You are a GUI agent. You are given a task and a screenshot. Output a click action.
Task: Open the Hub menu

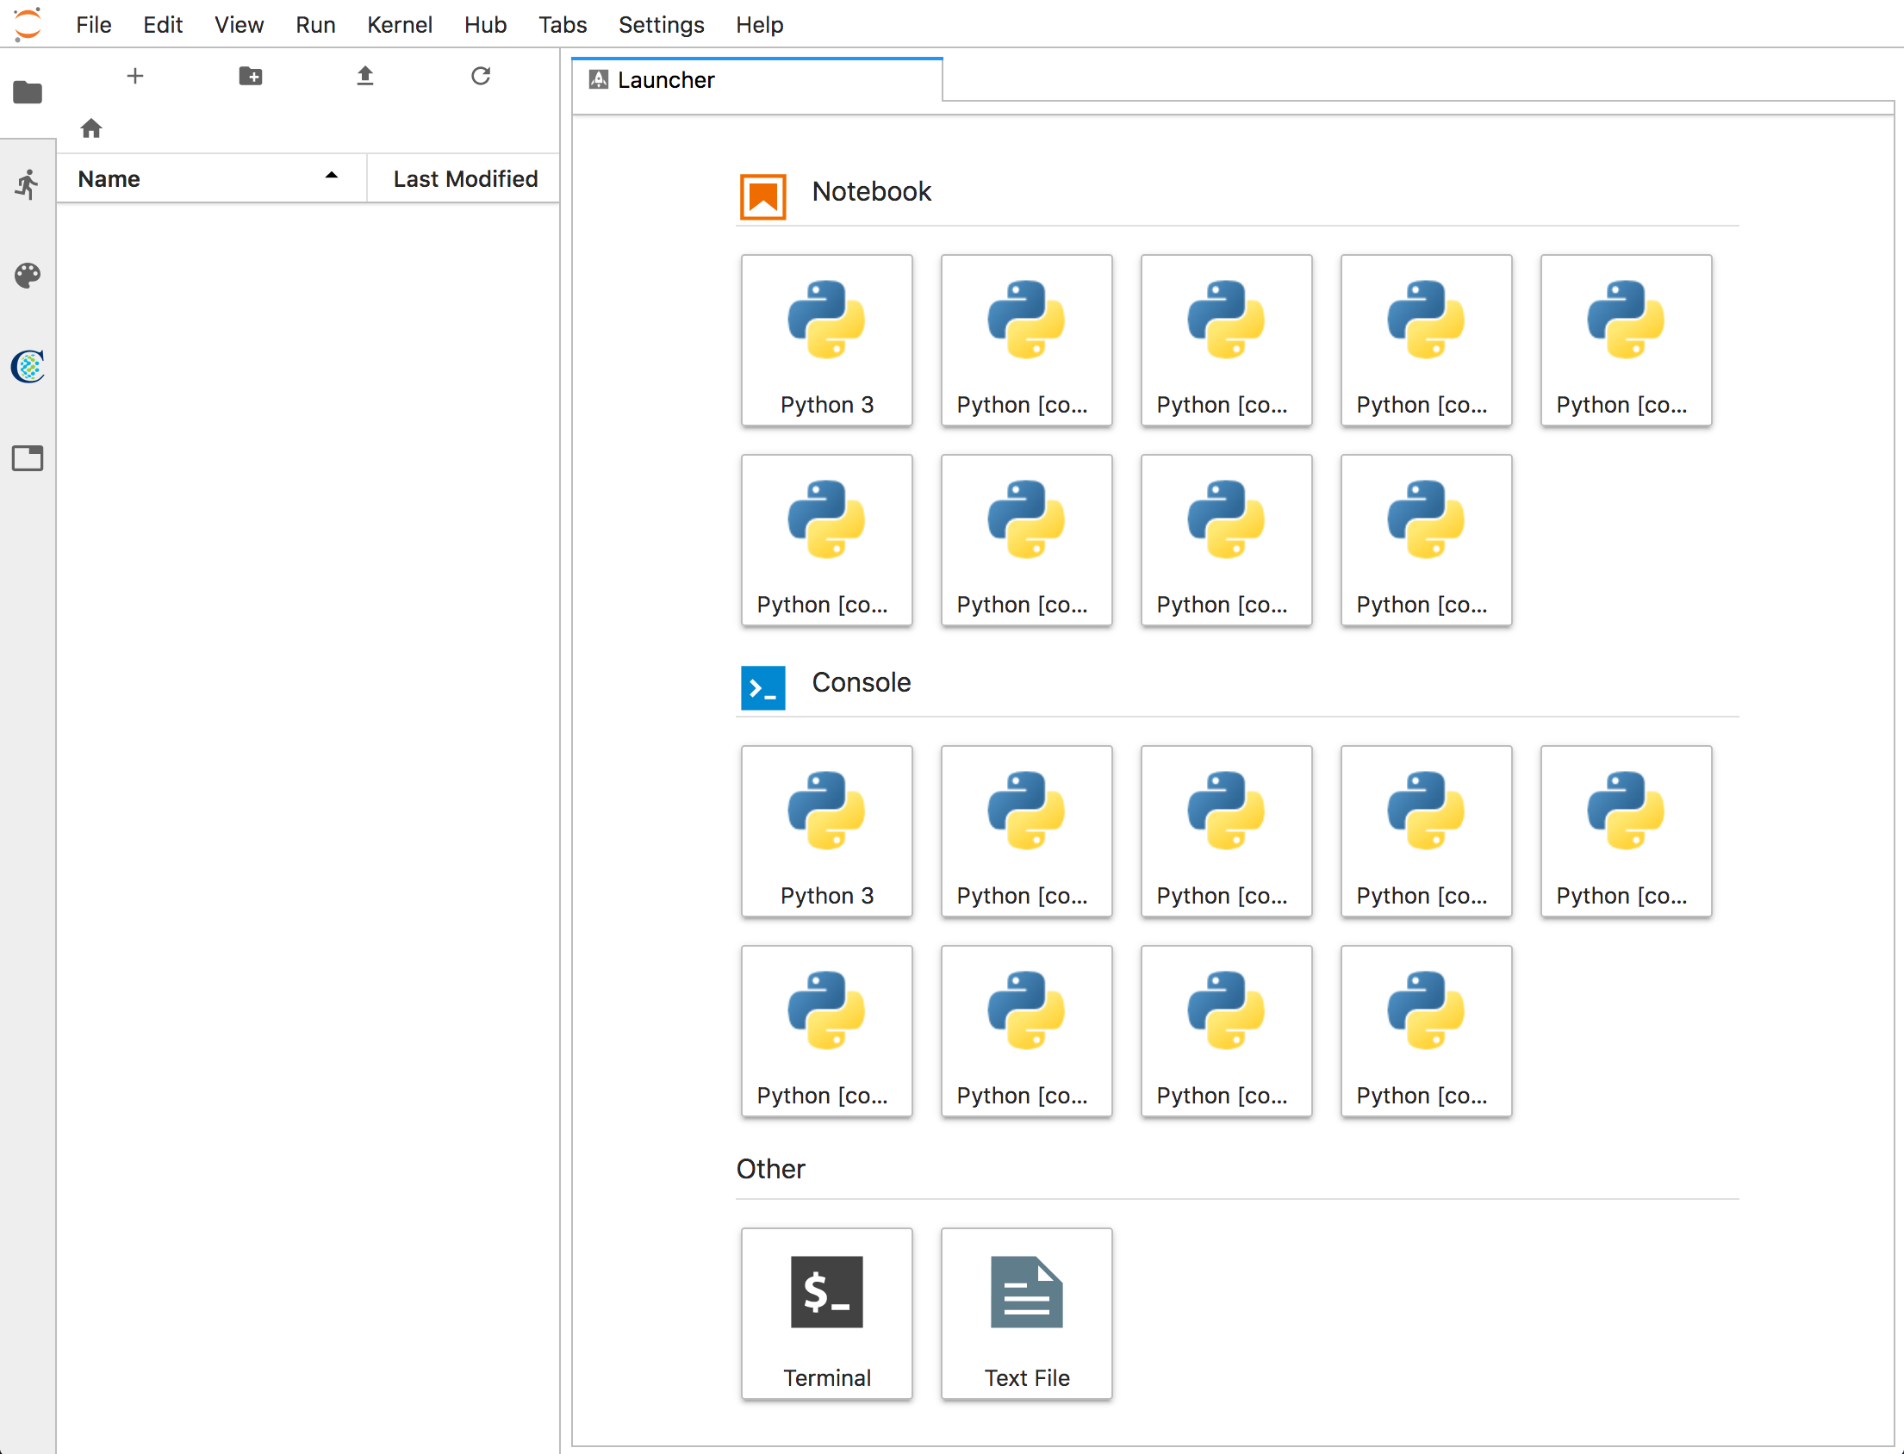coord(485,24)
